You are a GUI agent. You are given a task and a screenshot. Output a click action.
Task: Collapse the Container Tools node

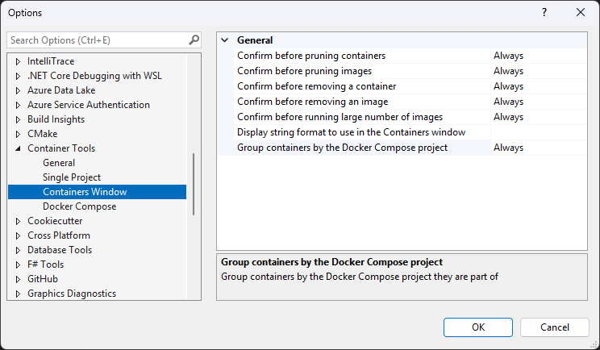pyautogui.click(x=18, y=148)
